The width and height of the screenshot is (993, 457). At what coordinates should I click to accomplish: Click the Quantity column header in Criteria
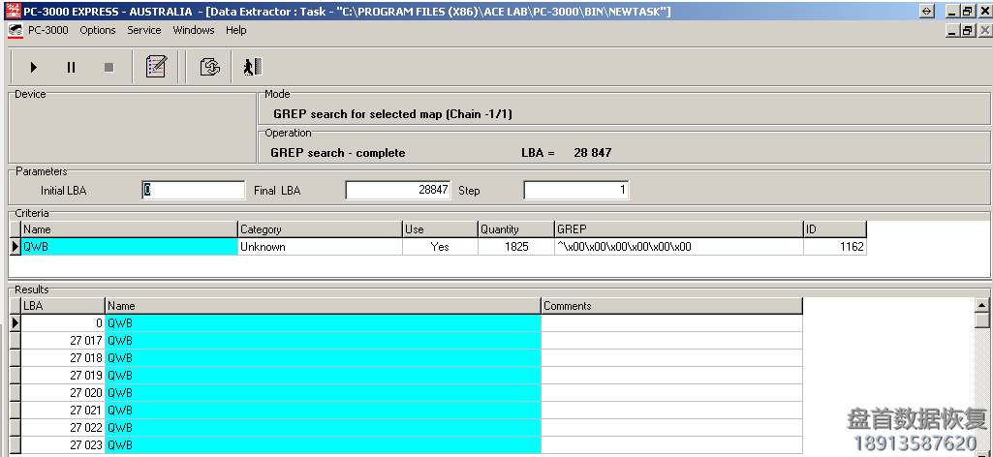(515, 229)
